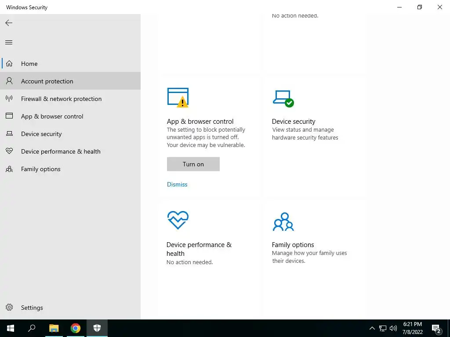Dismiss the app control warning
The image size is (450, 337).
177,184
